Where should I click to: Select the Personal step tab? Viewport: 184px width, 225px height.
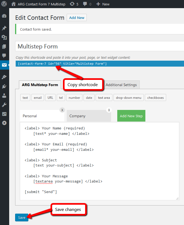pyautogui.click(x=42, y=116)
